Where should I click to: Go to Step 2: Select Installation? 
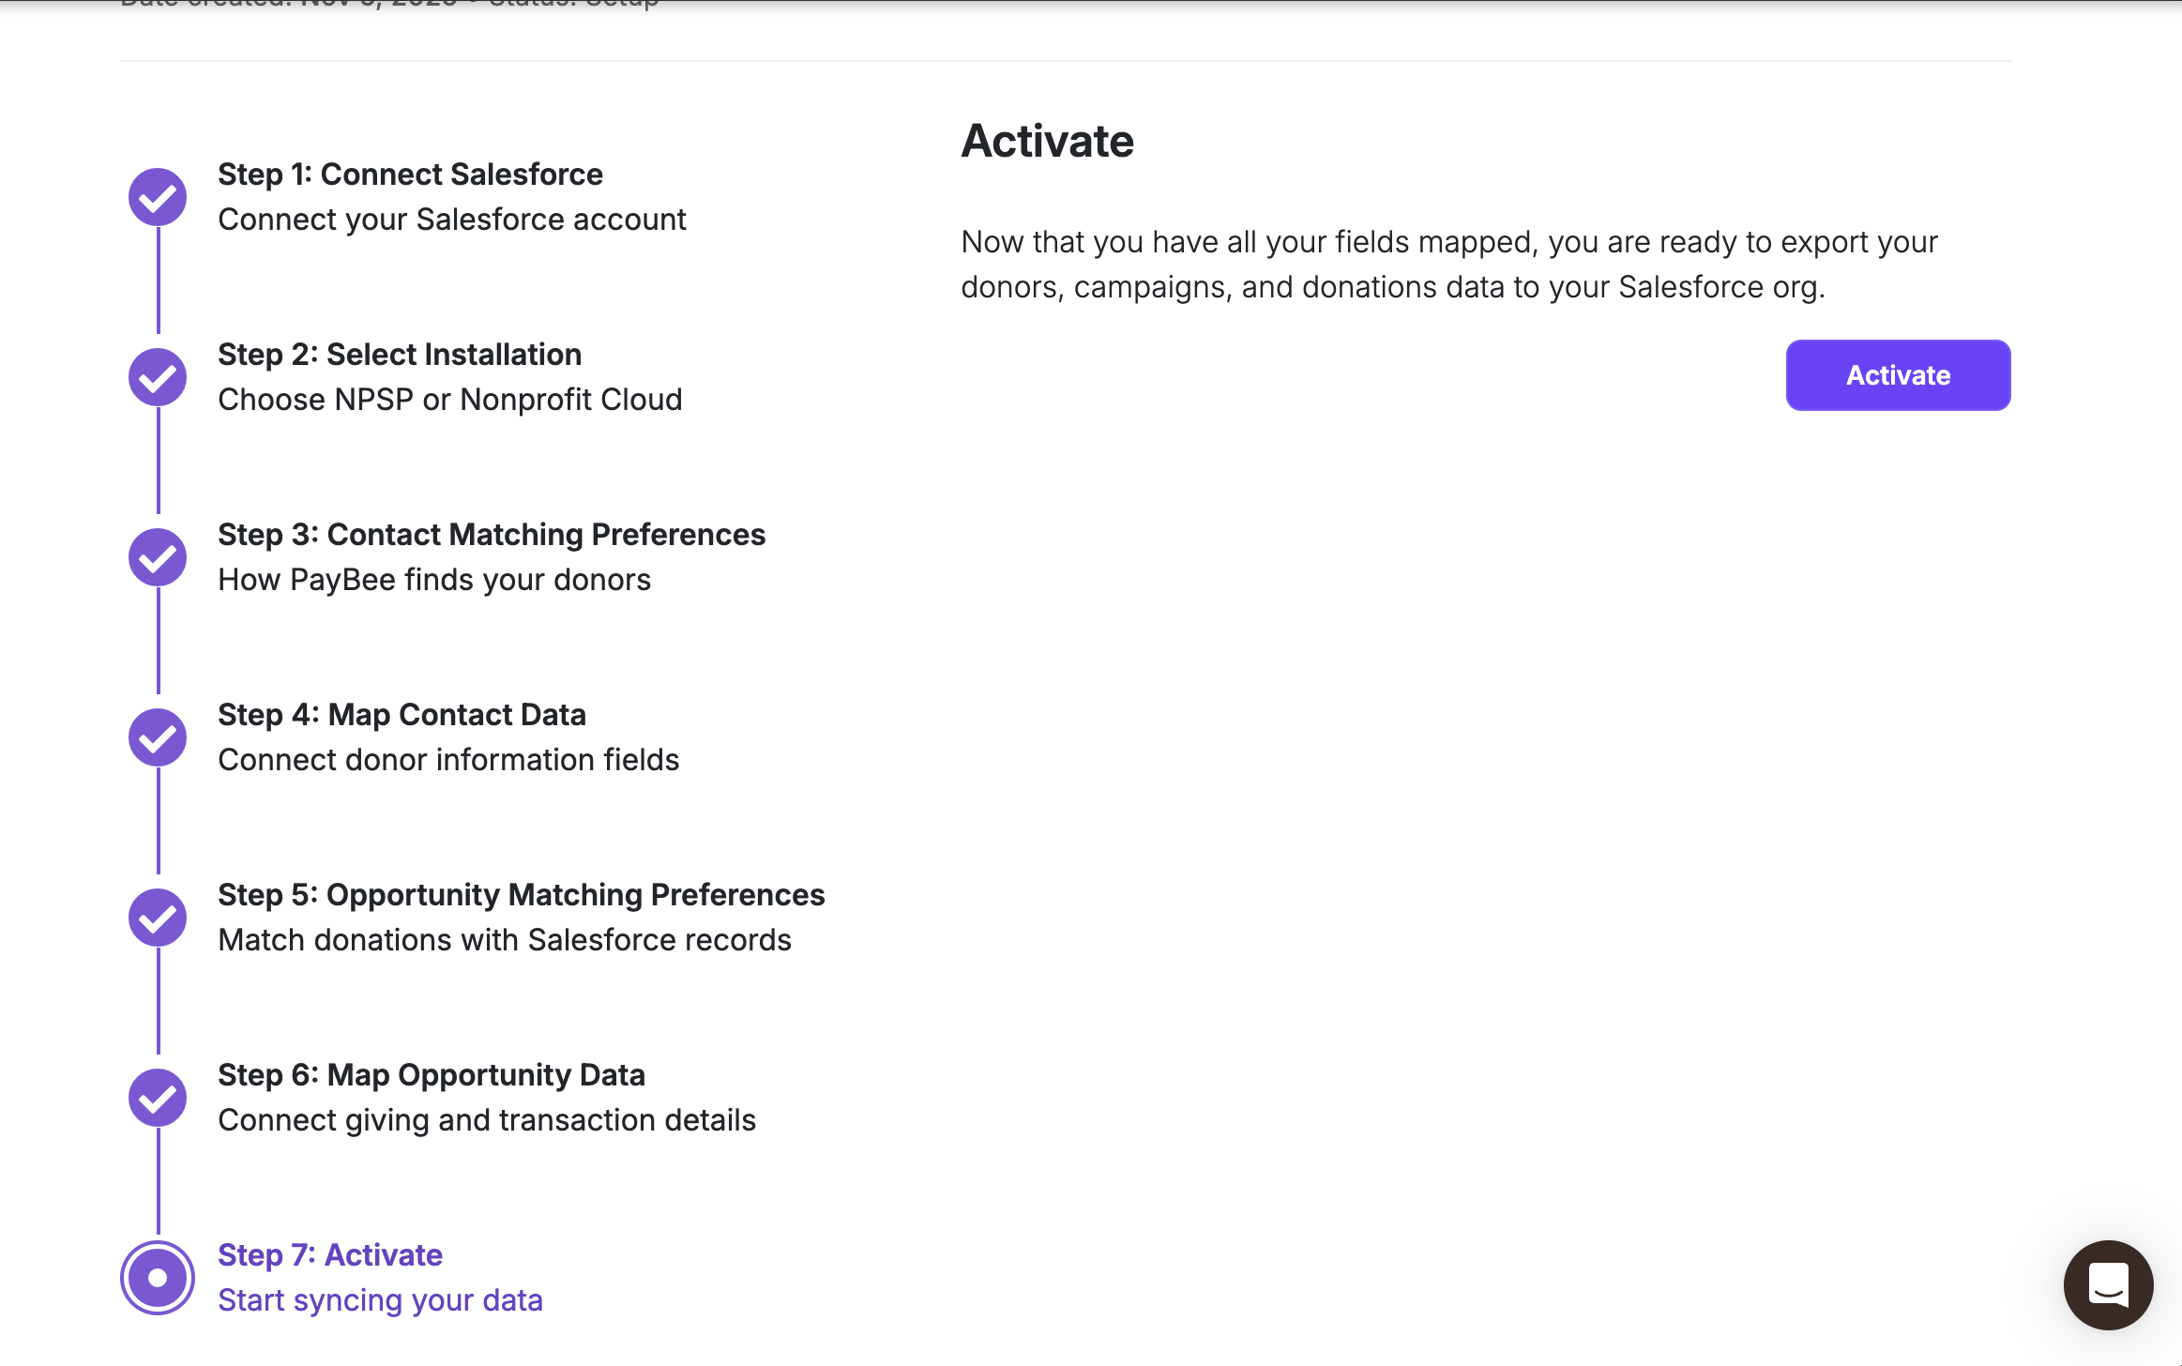(x=400, y=355)
